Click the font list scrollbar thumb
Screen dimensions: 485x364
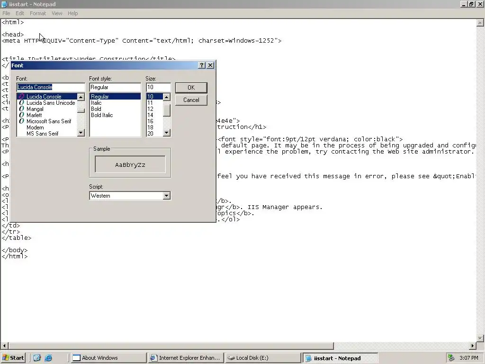[81, 111]
